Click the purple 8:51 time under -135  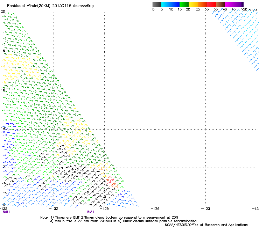6,212
